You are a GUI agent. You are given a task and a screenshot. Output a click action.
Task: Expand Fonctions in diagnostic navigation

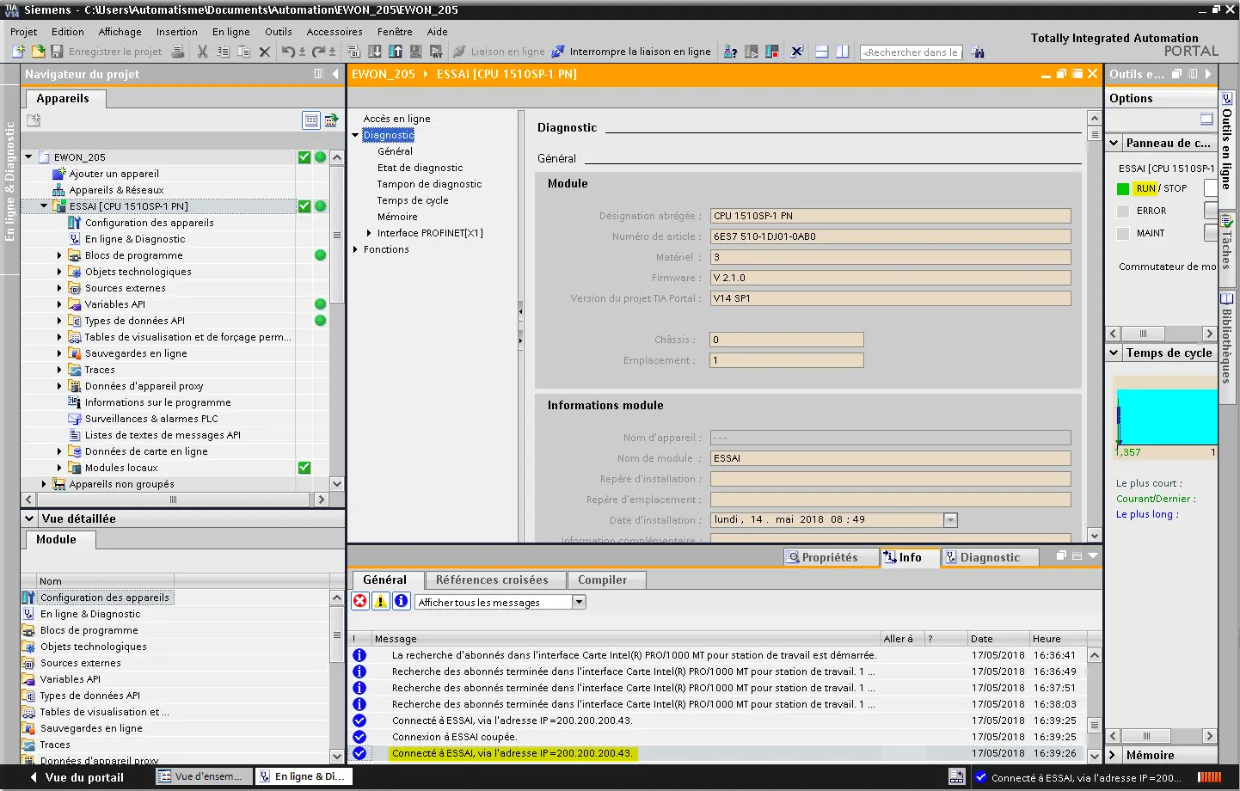click(355, 249)
